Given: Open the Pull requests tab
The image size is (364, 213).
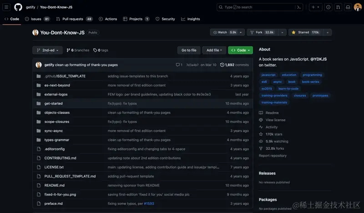Looking at the screenshot, I should click(x=74, y=19).
